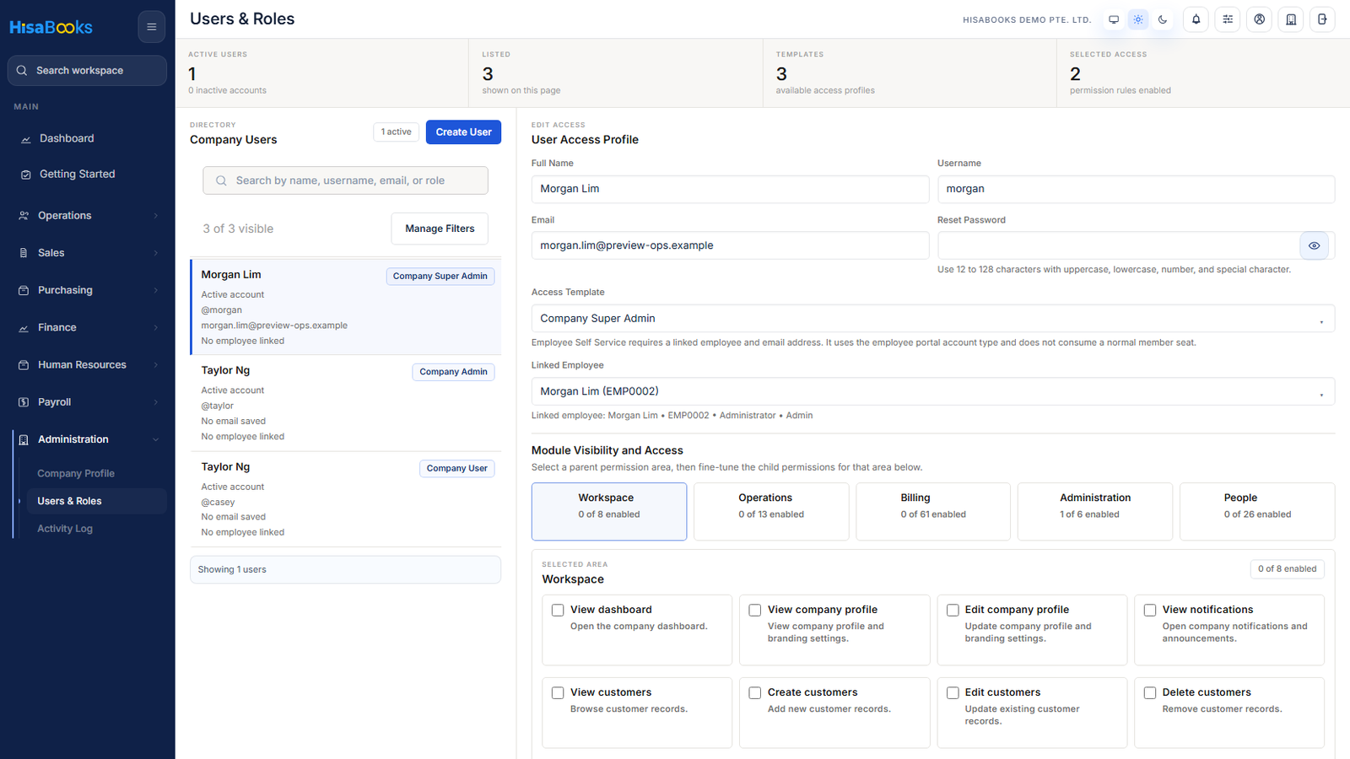Select Taylor Ng @casey Company User
Viewport: 1350px width, 759px height.
[346, 499]
